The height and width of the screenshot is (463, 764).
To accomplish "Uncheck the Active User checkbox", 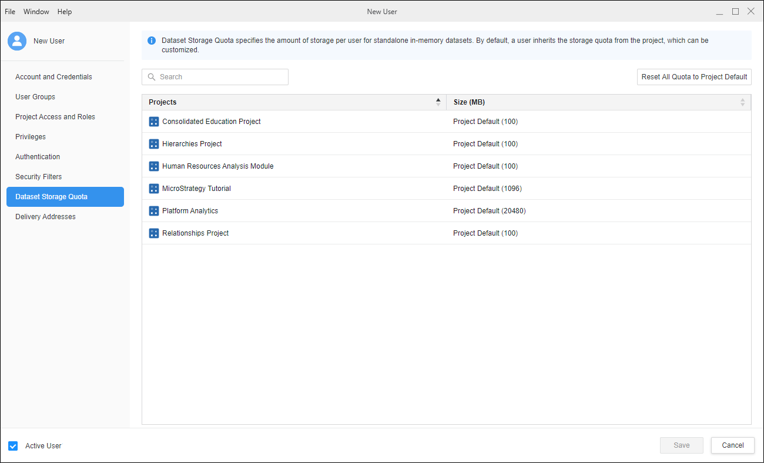I will pyautogui.click(x=13, y=446).
